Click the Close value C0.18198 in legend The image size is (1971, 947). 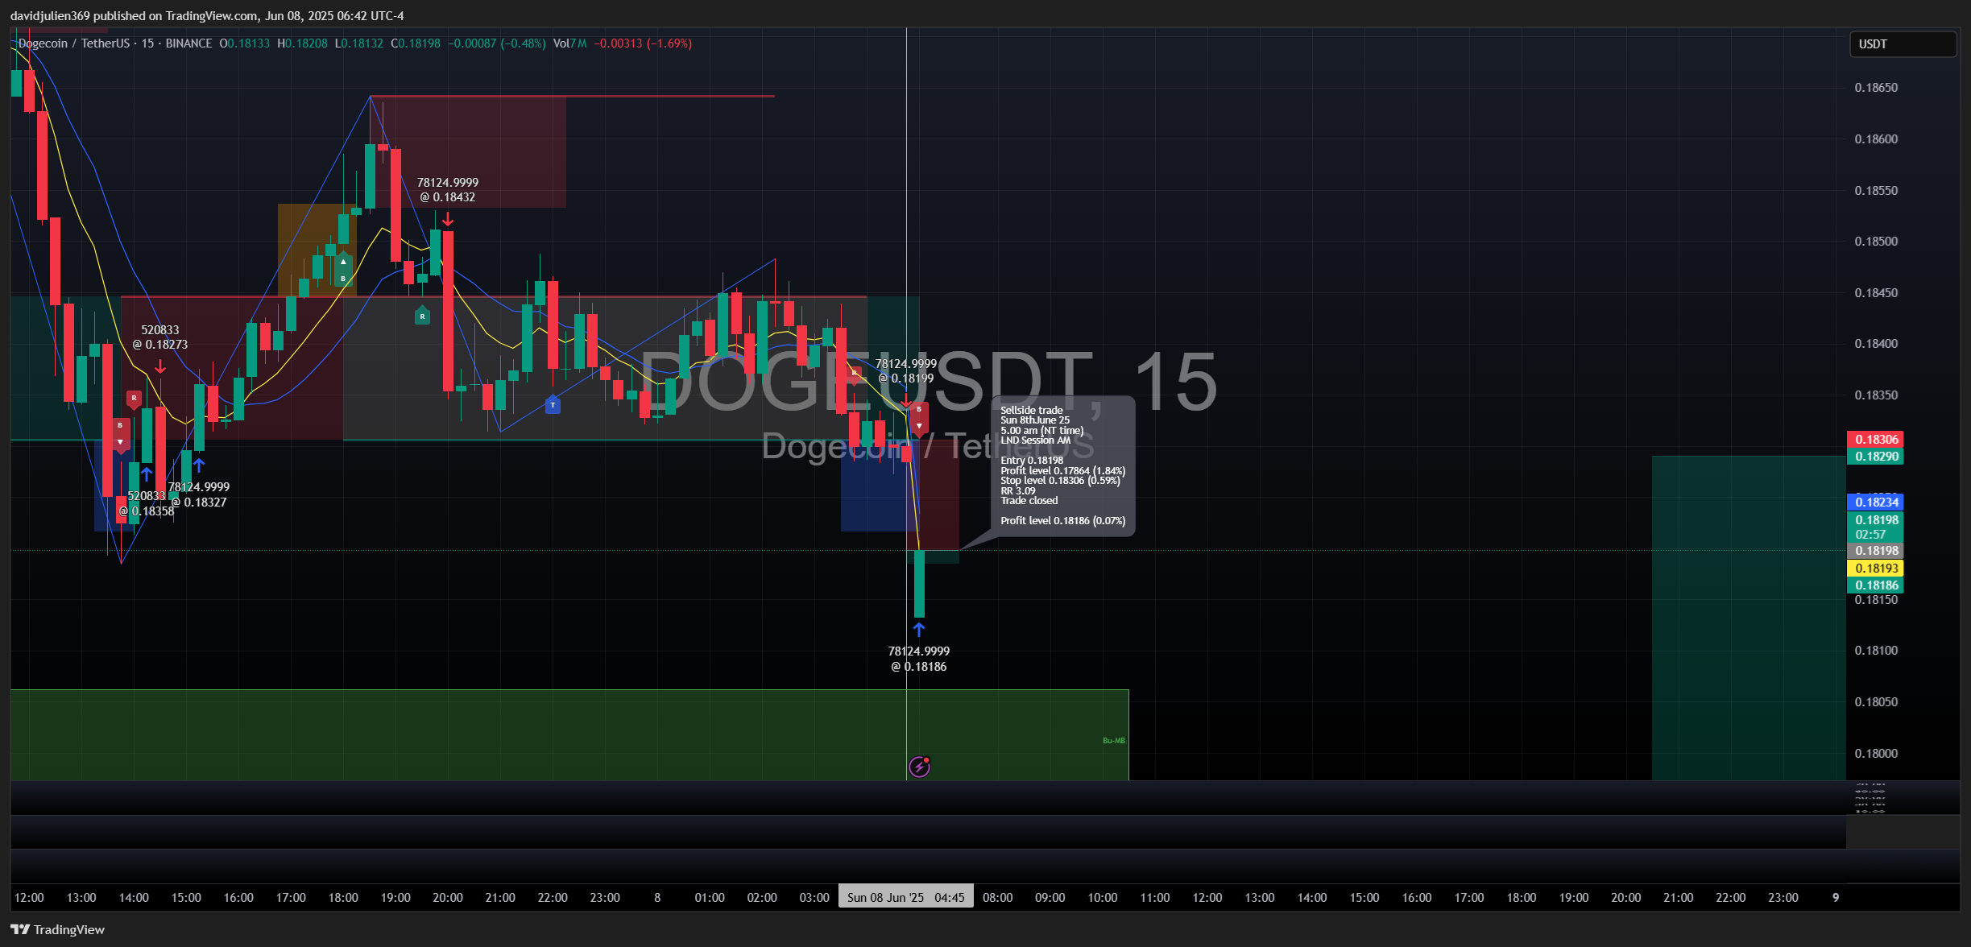click(416, 43)
